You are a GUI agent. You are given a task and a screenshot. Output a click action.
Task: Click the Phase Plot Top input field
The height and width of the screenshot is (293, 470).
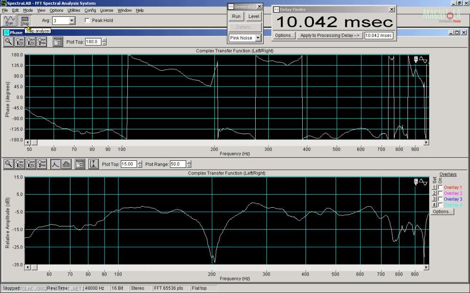click(x=93, y=42)
